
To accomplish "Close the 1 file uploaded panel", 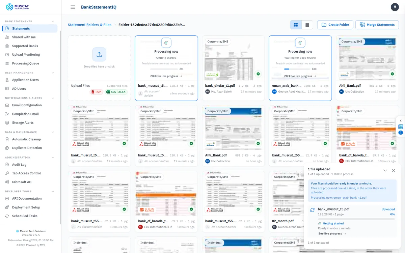I will point(393,170).
